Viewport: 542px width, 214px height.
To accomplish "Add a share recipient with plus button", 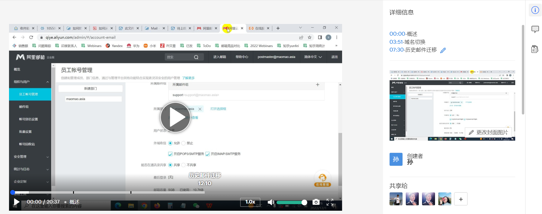I will [461, 199].
